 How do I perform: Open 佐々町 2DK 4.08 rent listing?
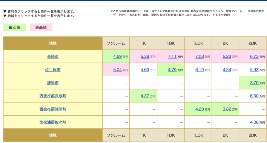click(254, 122)
